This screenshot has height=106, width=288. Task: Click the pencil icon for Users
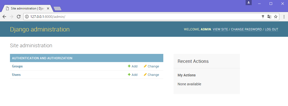point(145,75)
